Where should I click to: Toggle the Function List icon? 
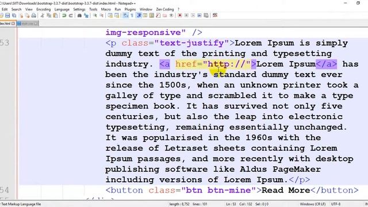(158, 16)
